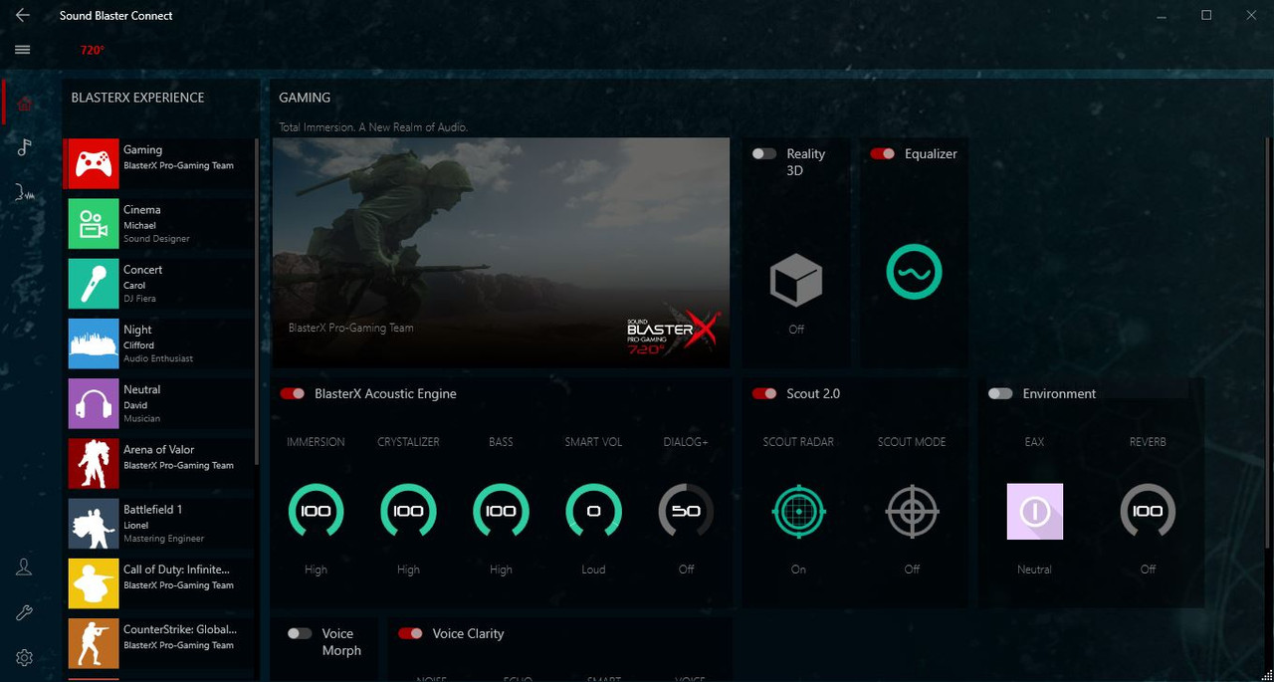Screen dimensions: 1274x682
Task: Click the Cinema profile name text
Action: click(141, 210)
